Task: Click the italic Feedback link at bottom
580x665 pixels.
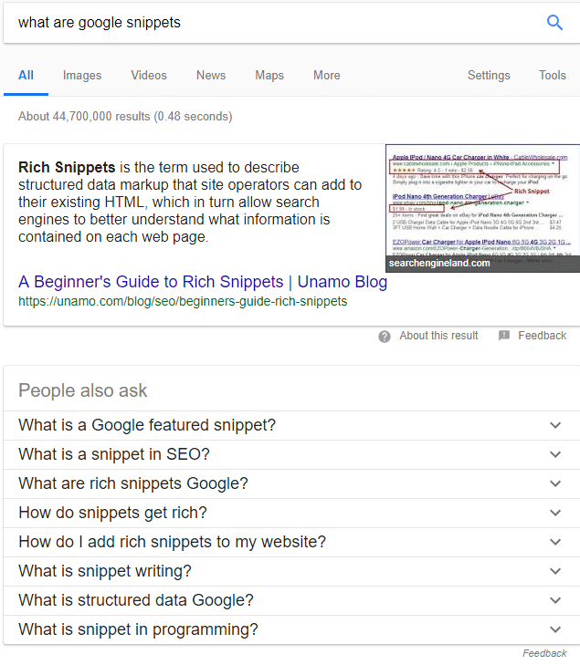Action: [x=544, y=653]
